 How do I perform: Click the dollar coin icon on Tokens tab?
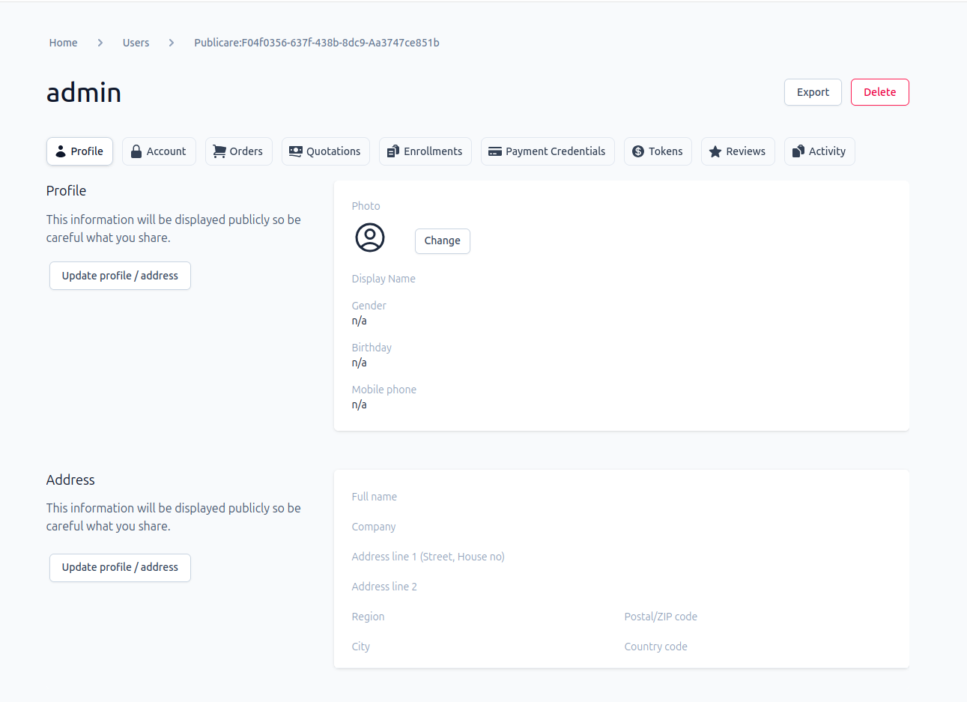point(638,151)
